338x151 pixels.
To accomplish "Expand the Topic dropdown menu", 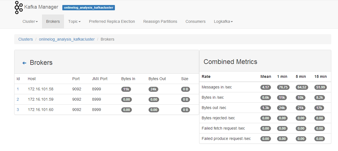I will click(x=74, y=21).
